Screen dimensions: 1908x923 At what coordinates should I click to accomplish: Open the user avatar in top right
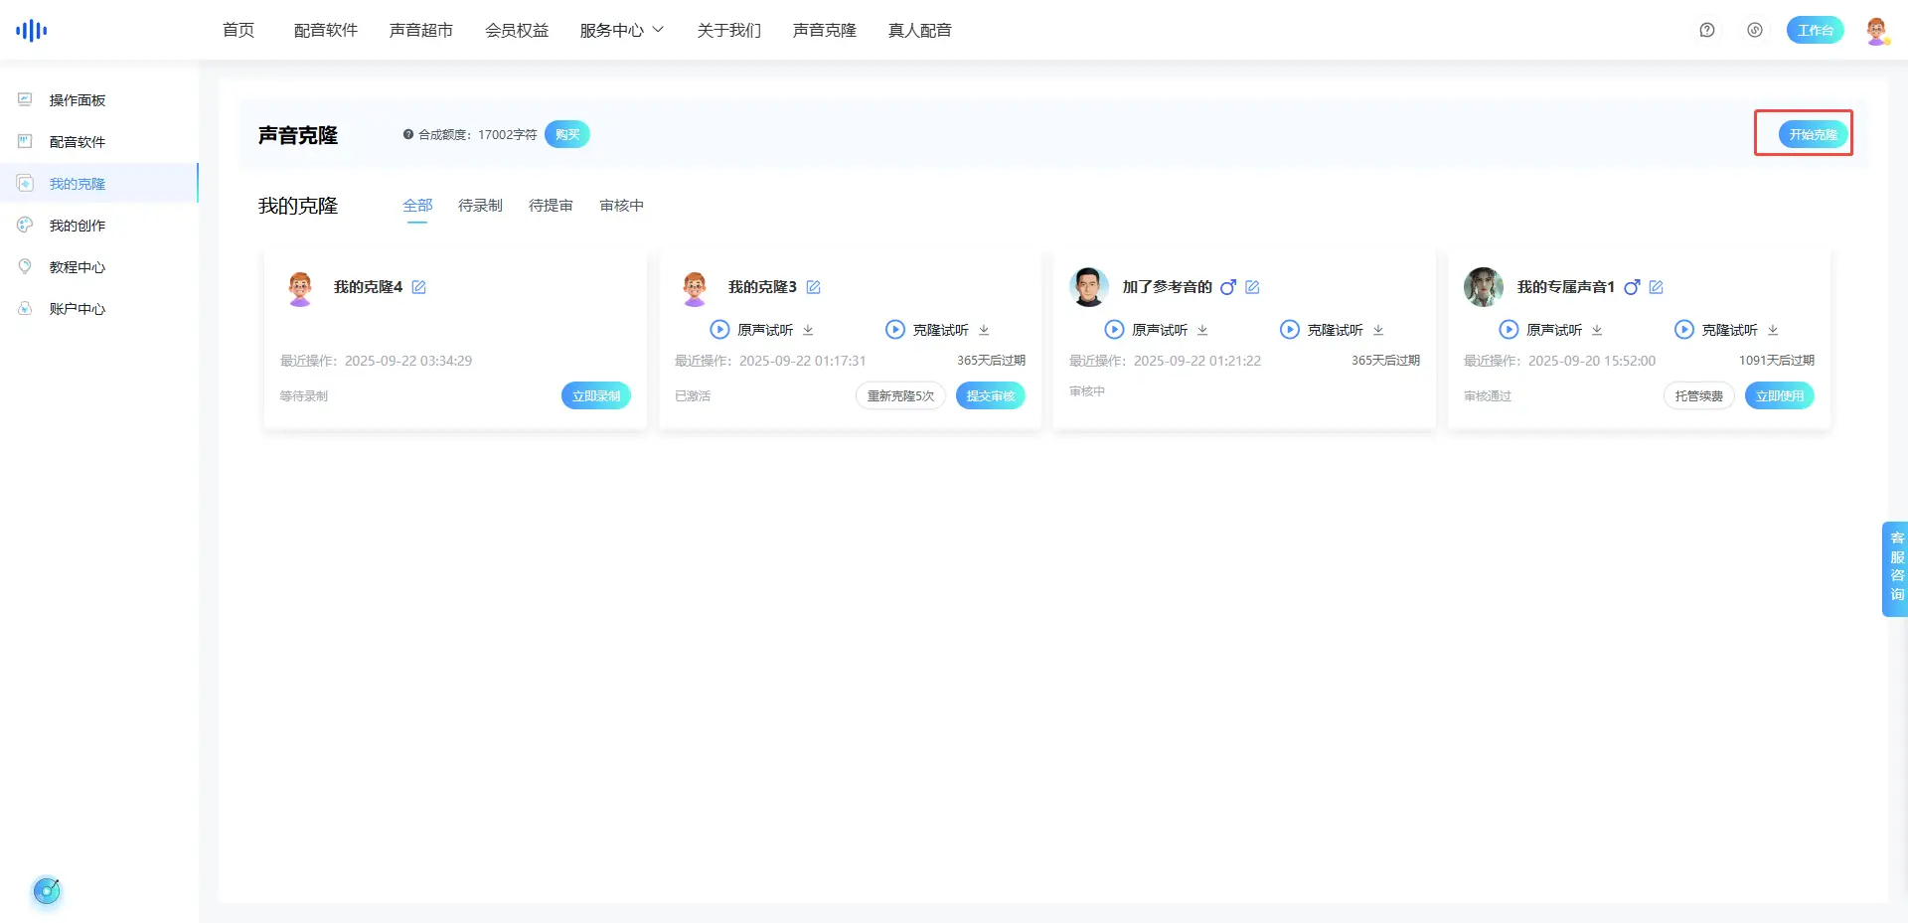pyautogui.click(x=1876, y=31)
